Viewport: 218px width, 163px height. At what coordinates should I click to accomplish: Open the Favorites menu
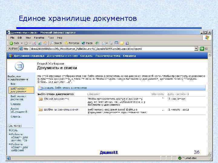pos(39,38)
